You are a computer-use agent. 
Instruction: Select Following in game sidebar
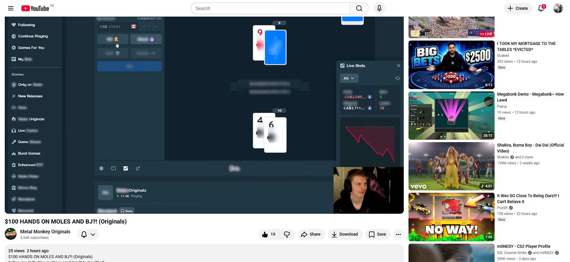coord(27,25)
